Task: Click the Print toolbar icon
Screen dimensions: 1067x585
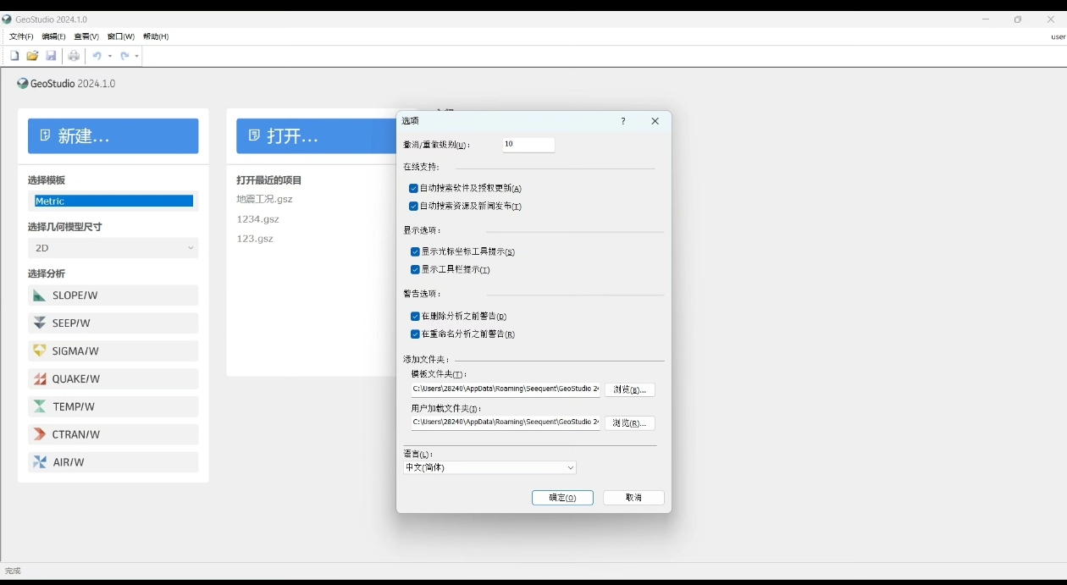Action: (74, 56)
